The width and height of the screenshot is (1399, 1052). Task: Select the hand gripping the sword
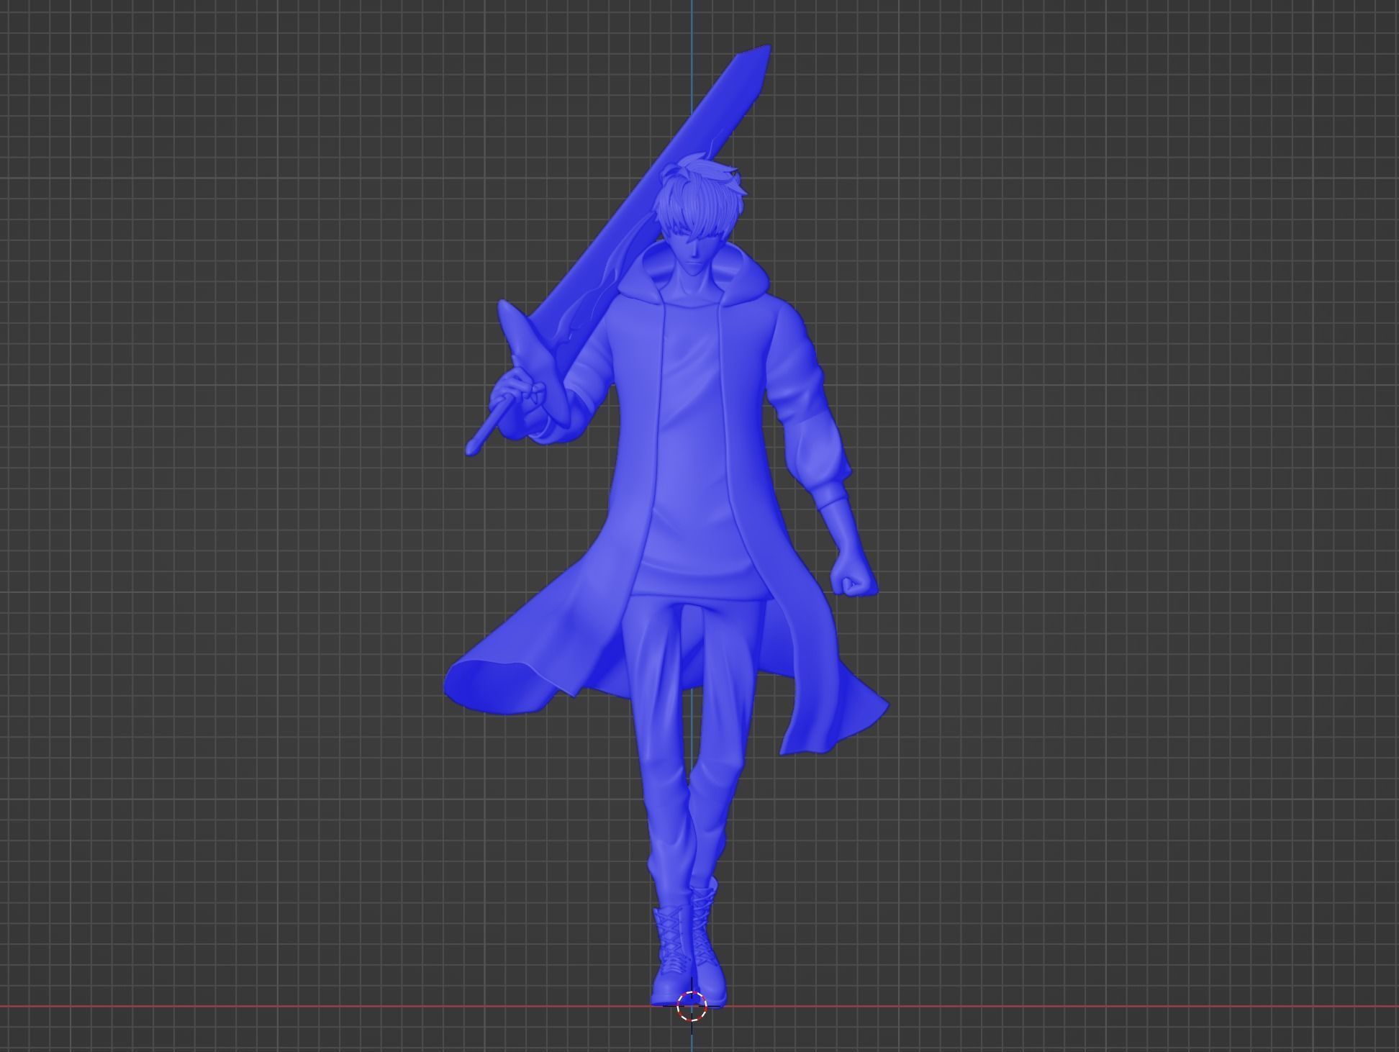tap(520, 399)
